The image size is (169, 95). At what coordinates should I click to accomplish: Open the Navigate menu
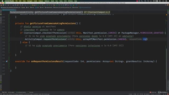point(30,1)
